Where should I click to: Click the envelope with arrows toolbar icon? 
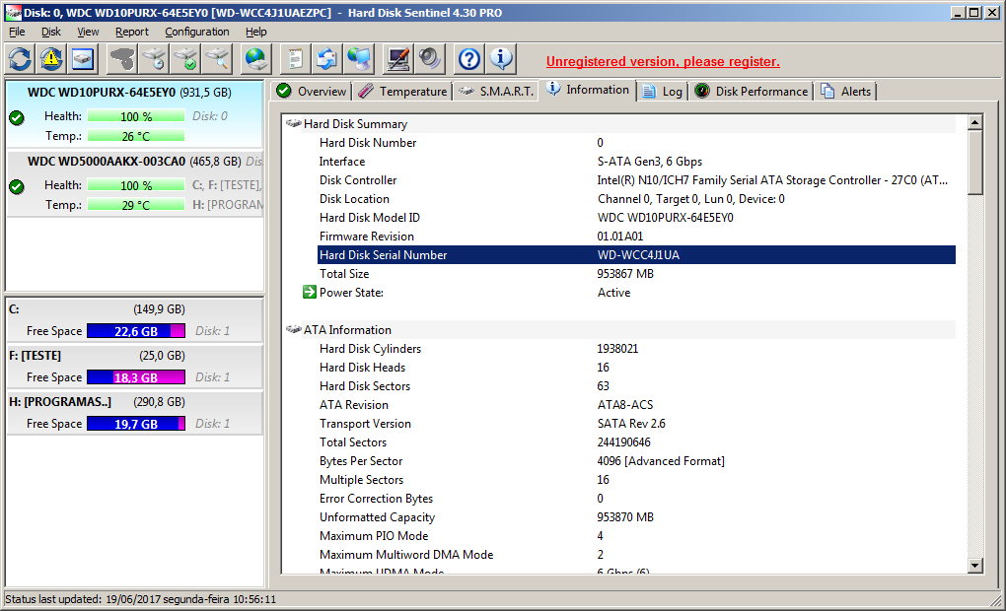point(327,60)
